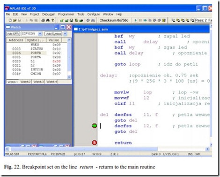Open the Project menu
Screen dimensions: 220x177
35,14
